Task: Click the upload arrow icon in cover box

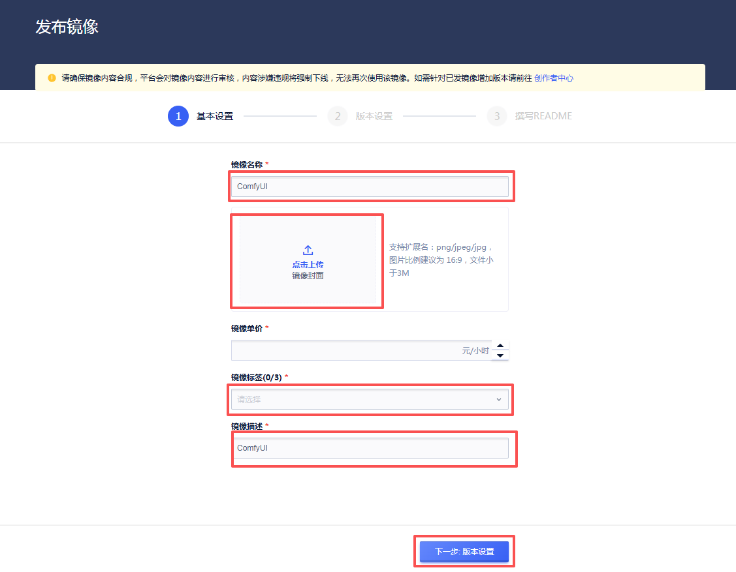Action: (307, 248)
